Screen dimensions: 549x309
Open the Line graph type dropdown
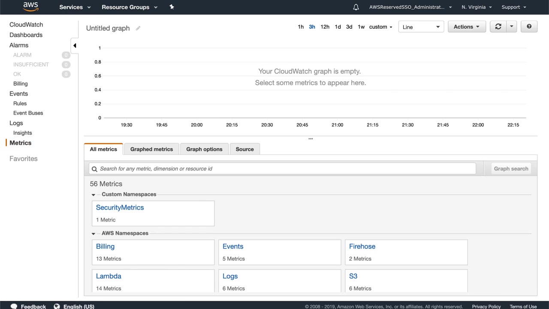(x=421, y=27)
